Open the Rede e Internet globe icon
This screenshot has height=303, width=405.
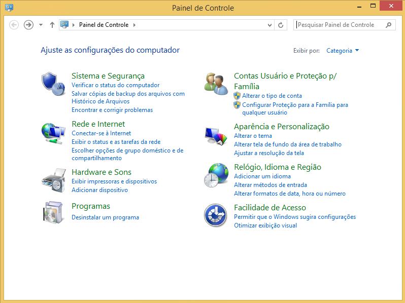(53, 134)
